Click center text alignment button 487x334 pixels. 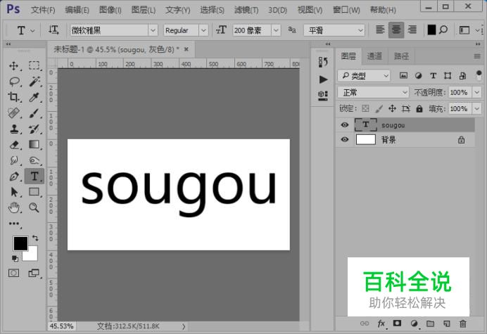click(396, 30)
